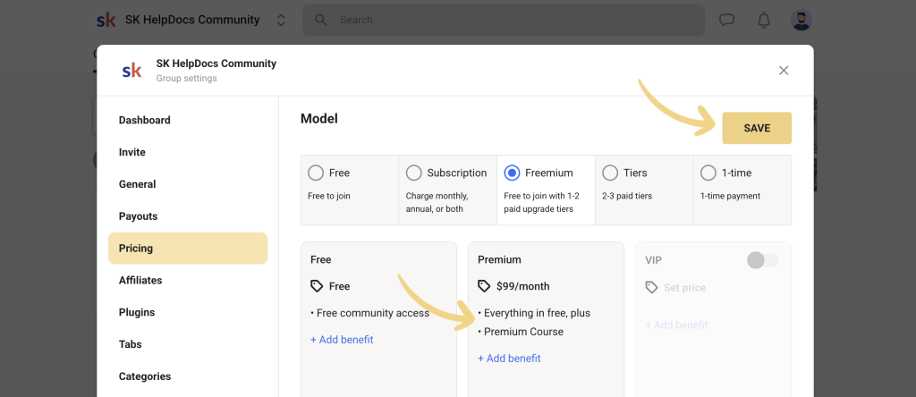Go to Affiliates settings section

[x=140, y=280]
